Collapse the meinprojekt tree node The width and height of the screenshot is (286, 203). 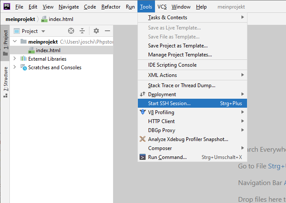tap(15, 42)
